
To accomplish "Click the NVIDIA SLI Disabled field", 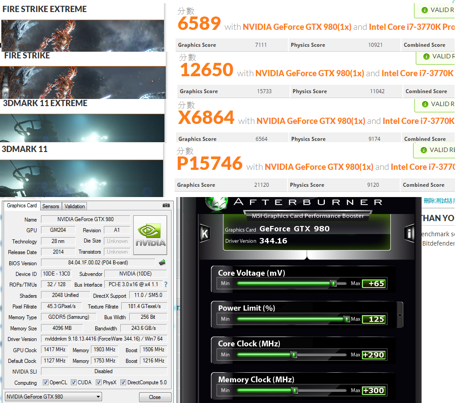I will pos(104,371).
